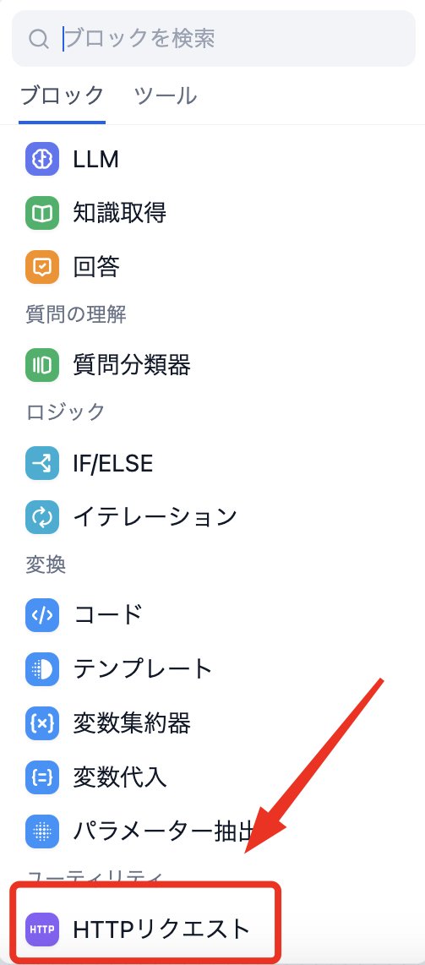Choose the 変数集約器 icon
The width and height of the screenshot is (425, 965).
pos(42,722)
